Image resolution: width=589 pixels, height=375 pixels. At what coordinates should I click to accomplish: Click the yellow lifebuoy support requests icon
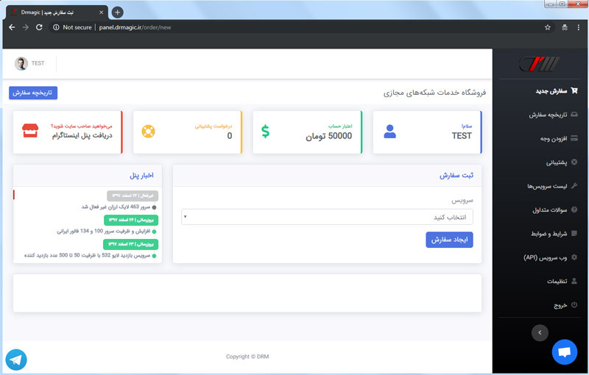point(149,132)
